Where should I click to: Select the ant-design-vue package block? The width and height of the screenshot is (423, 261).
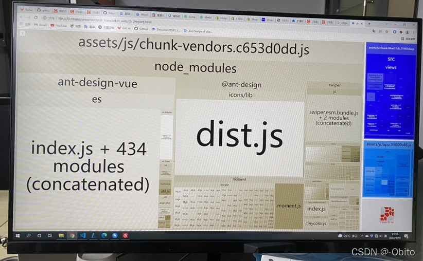[97, 83]
